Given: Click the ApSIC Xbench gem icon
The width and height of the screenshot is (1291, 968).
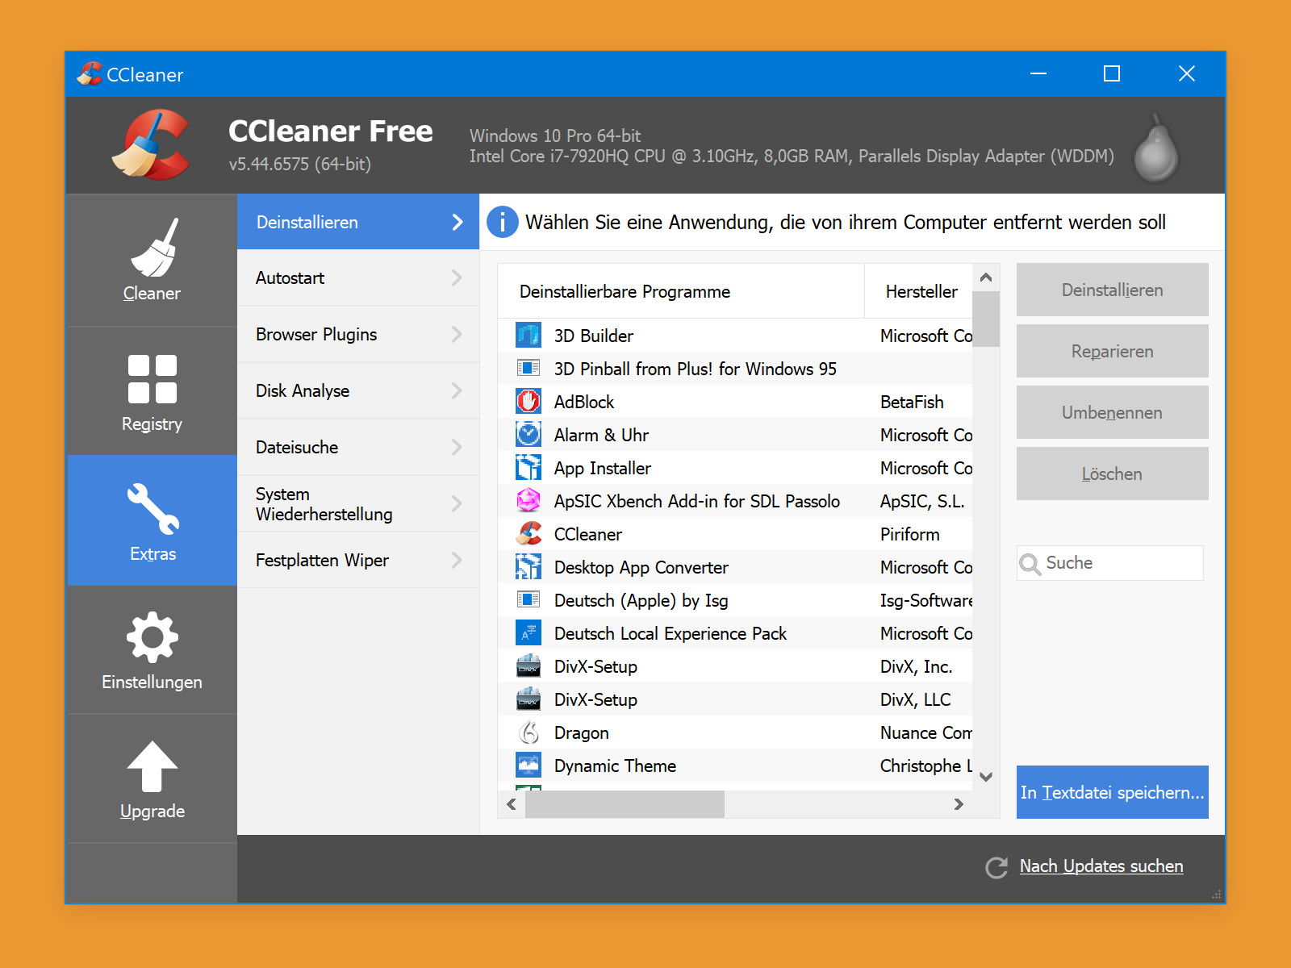Looking at the screenshot, I should (529, 500).
